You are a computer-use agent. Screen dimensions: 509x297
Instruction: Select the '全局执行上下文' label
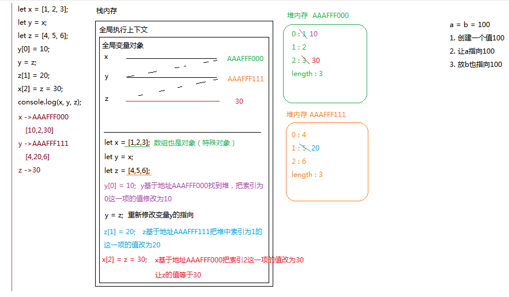coord(123,30)
